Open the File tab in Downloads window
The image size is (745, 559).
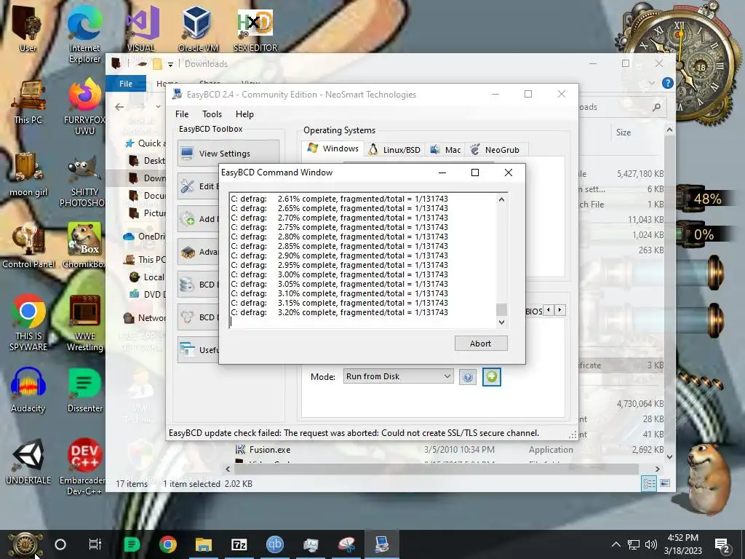[126, 84]
